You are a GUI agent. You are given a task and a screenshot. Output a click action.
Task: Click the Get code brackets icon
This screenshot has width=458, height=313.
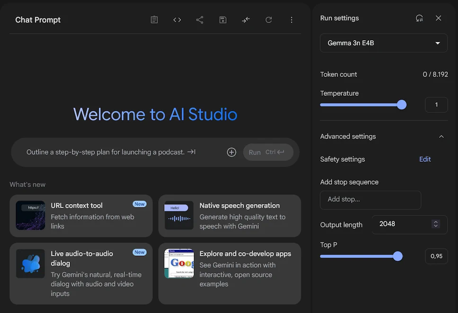click(x=177, y=20)
